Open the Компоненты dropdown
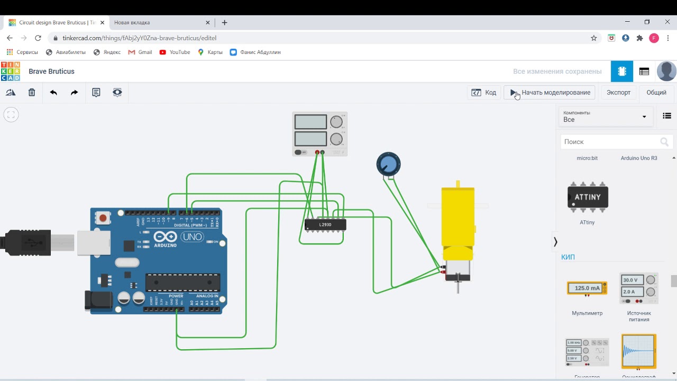This screenshot has height=381, width=677. (x=606, y=116)
